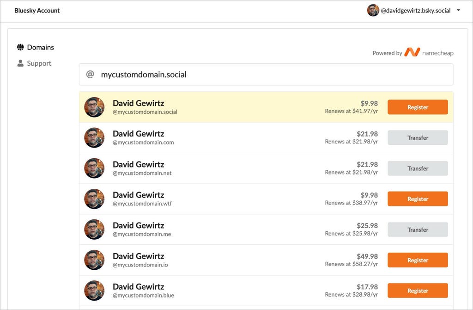This screenshot has height=310, width=473.
Task: Click the $17.98 price
Action: [x=367, y=287]
